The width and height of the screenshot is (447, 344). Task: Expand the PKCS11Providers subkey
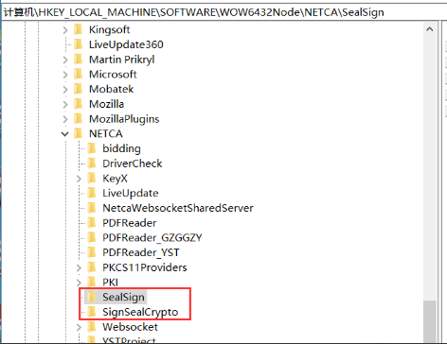pyautogui.click(x=79, y=267)
